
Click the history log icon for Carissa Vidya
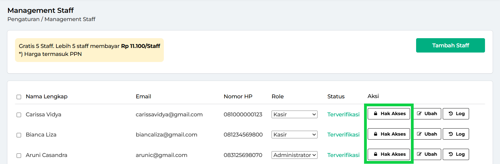[451, 114]
